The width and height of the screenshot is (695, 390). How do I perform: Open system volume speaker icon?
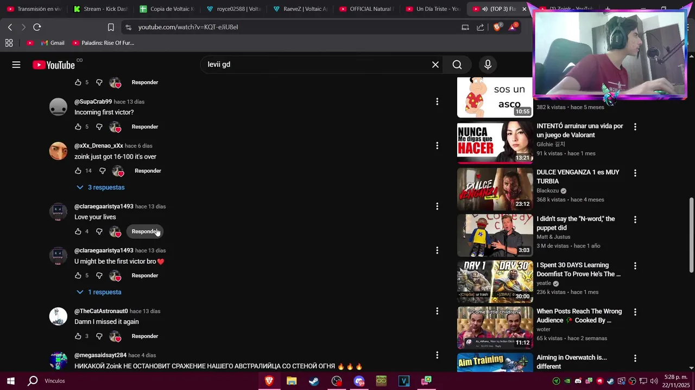654,381
